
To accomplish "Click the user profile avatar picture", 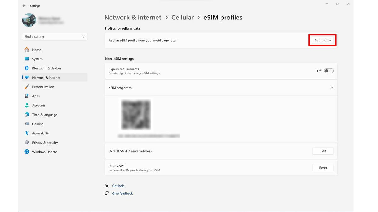I will pyautogui.click(x=29, y=20).
